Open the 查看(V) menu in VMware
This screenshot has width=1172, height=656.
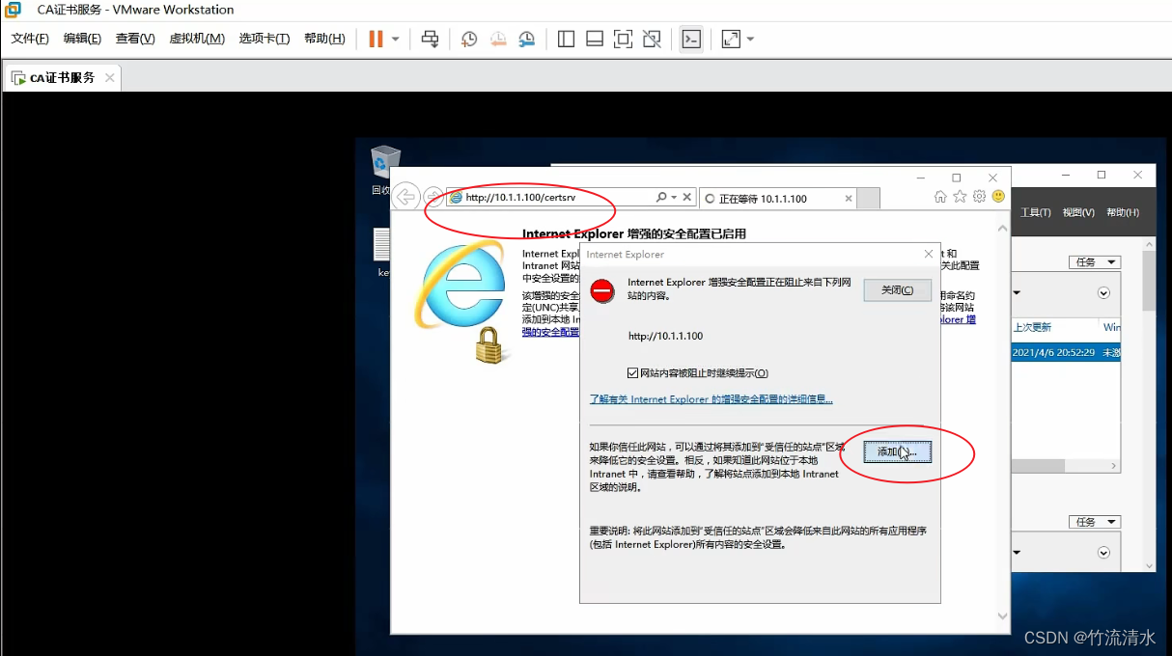tap(135, 39)
